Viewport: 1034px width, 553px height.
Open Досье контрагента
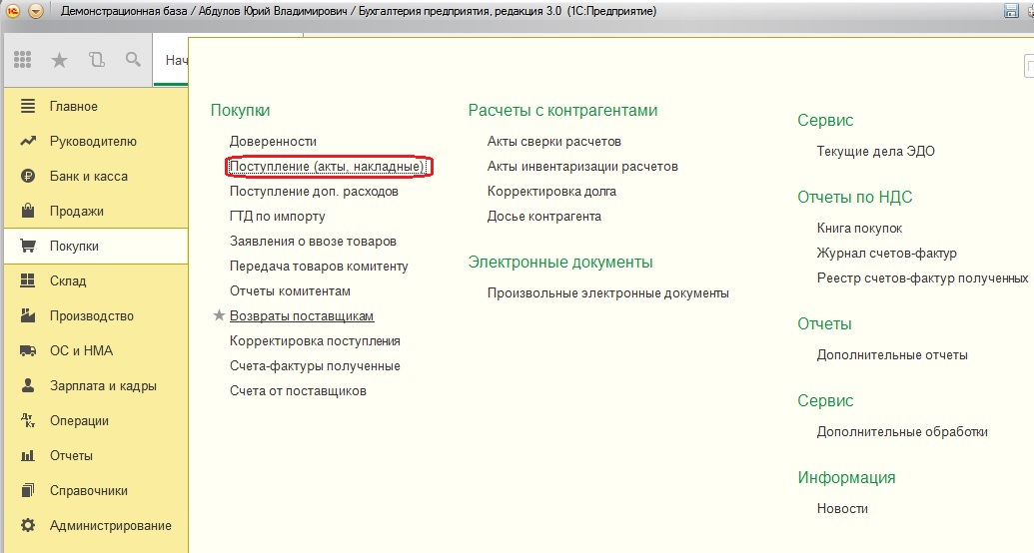(544, 217)
